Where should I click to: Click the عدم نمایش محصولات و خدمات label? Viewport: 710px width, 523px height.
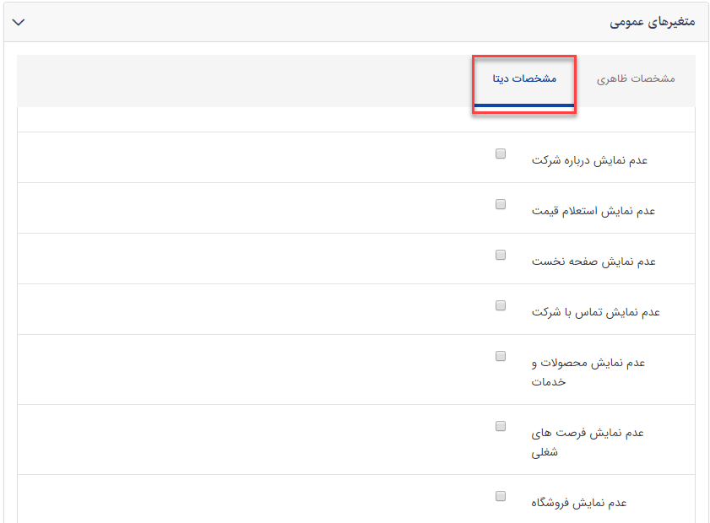[x=588, y=372]
